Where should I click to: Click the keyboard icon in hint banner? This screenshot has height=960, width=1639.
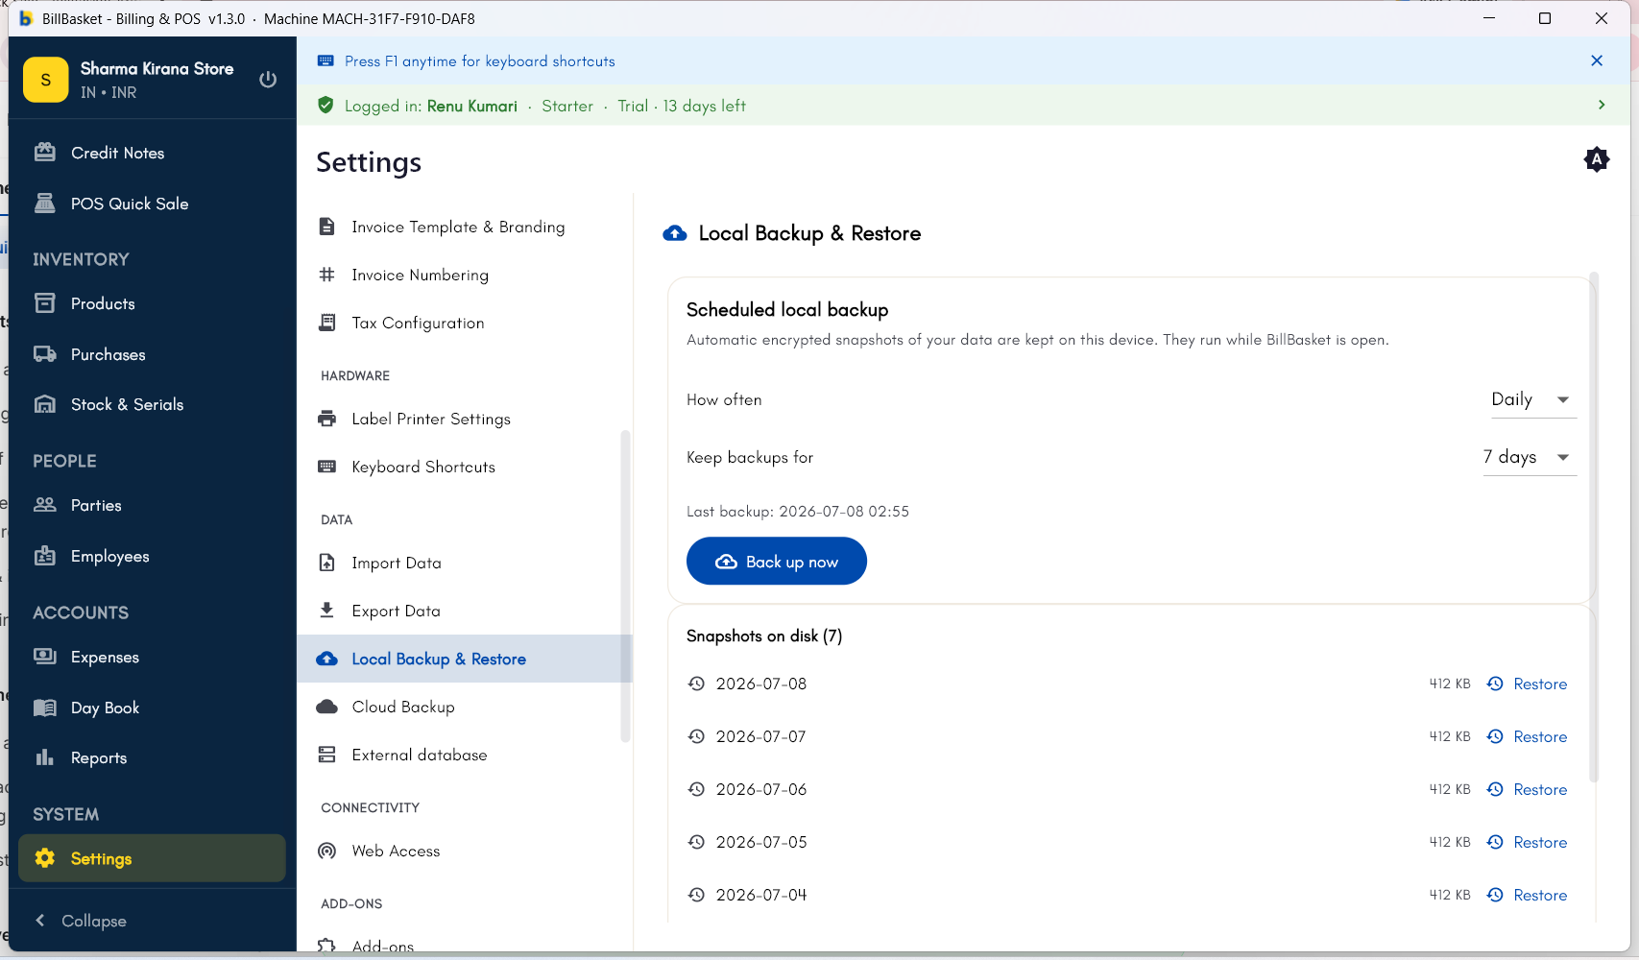pos(325,60)
